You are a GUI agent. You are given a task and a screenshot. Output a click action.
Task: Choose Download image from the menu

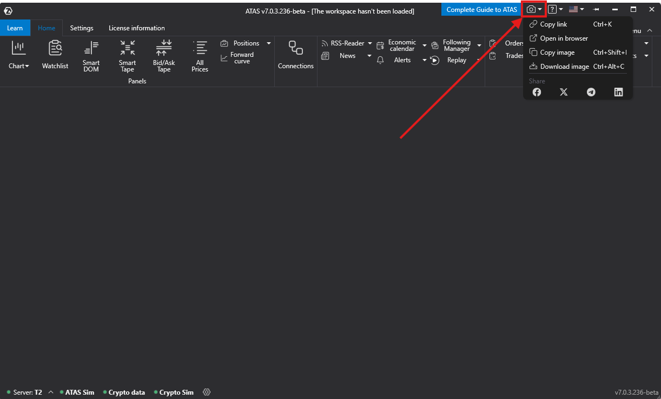578,67
